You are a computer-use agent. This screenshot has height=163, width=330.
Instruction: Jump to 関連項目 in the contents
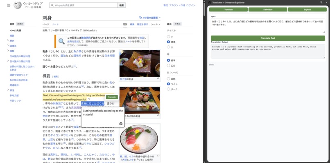[14, 85]
